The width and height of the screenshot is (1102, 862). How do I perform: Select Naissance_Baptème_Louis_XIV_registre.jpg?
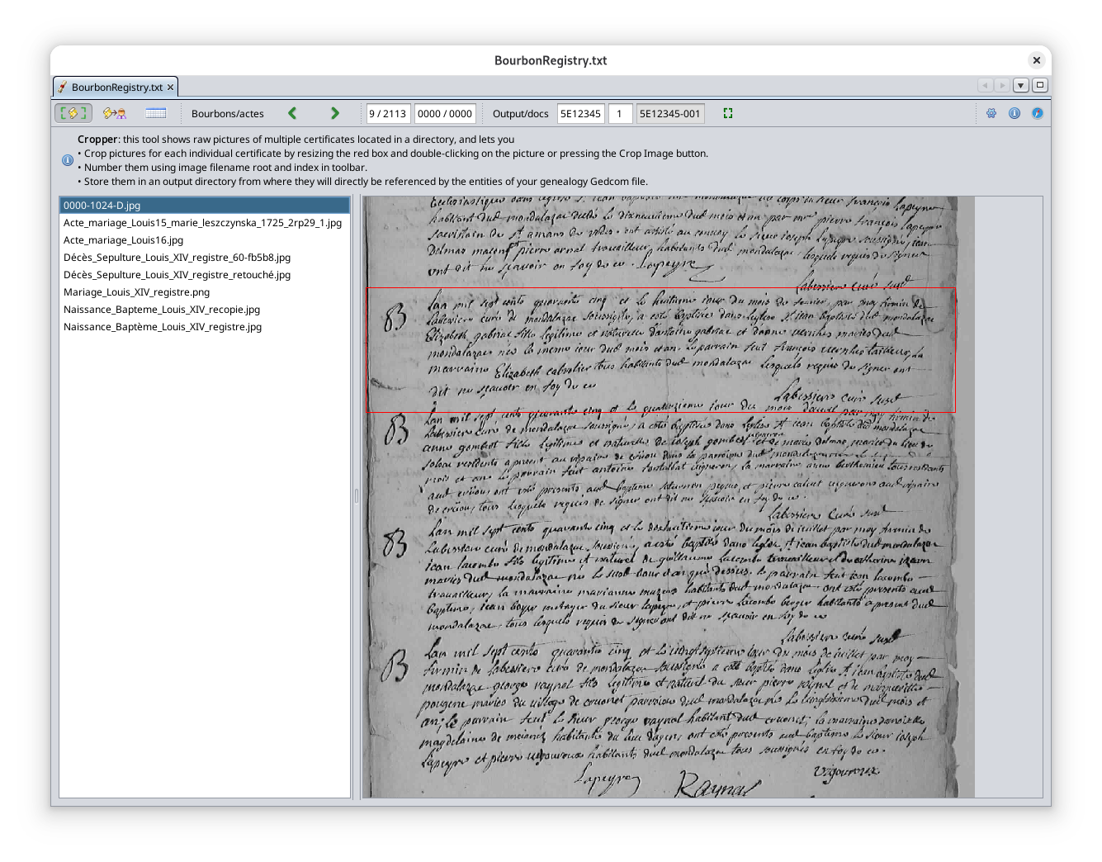tap(205, 327)
